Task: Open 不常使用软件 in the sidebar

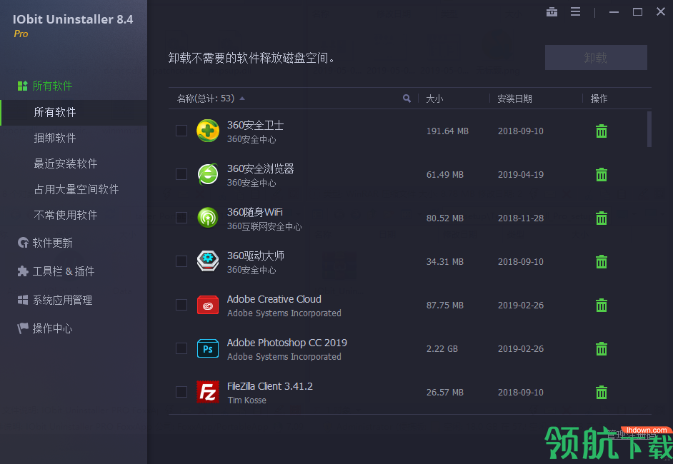Action: click(66, 216)
